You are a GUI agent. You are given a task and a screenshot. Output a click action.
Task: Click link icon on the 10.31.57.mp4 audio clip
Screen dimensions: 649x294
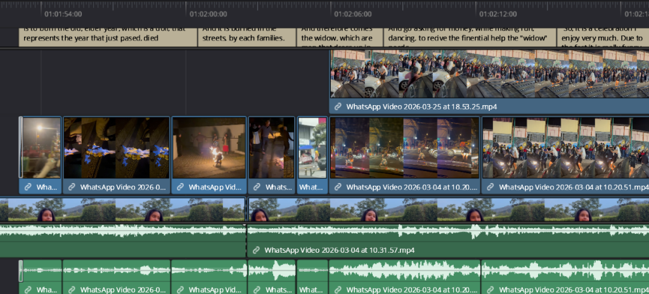pos(256,250)
